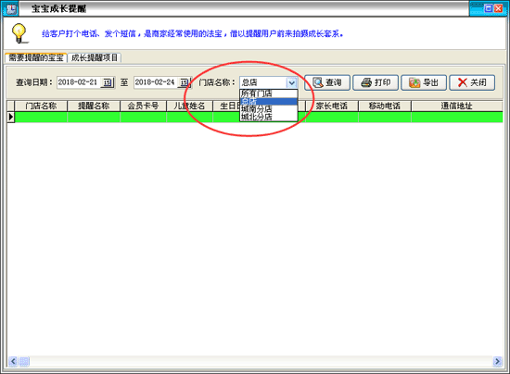Viewport: 510px width, 374px height.
Task: Click the application icon in title bar
Action: (11, 8)
